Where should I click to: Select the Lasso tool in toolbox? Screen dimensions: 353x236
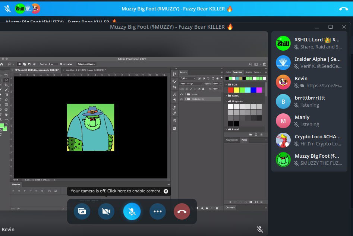point(6,80)
